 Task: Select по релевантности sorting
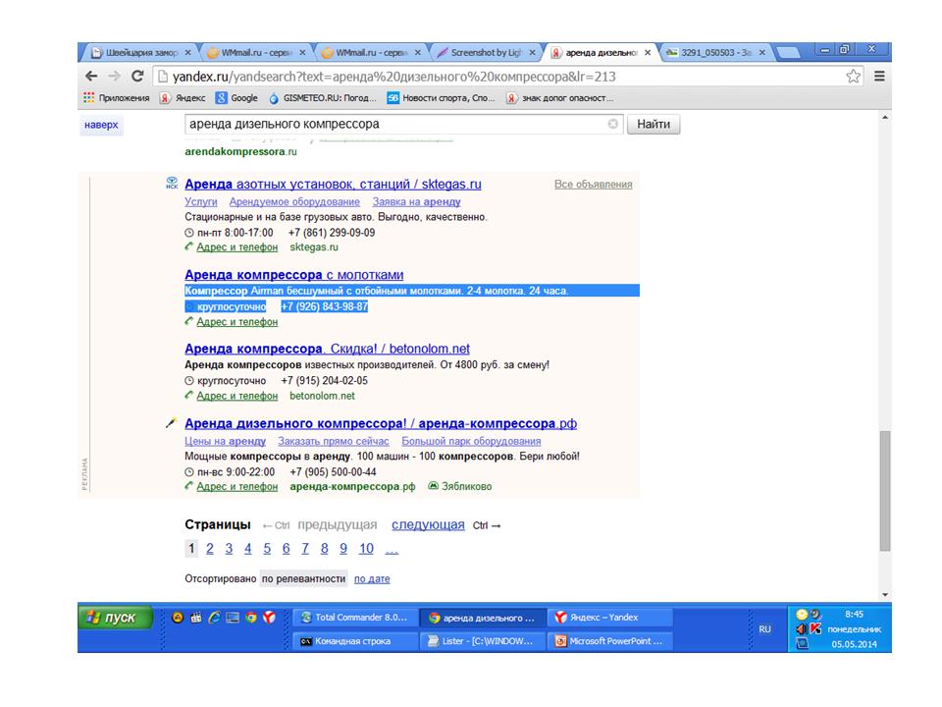pos(303,579)
